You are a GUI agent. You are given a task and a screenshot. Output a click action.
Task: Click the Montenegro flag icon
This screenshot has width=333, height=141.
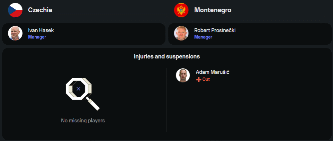pyautogui.click(x=181, y=10)
